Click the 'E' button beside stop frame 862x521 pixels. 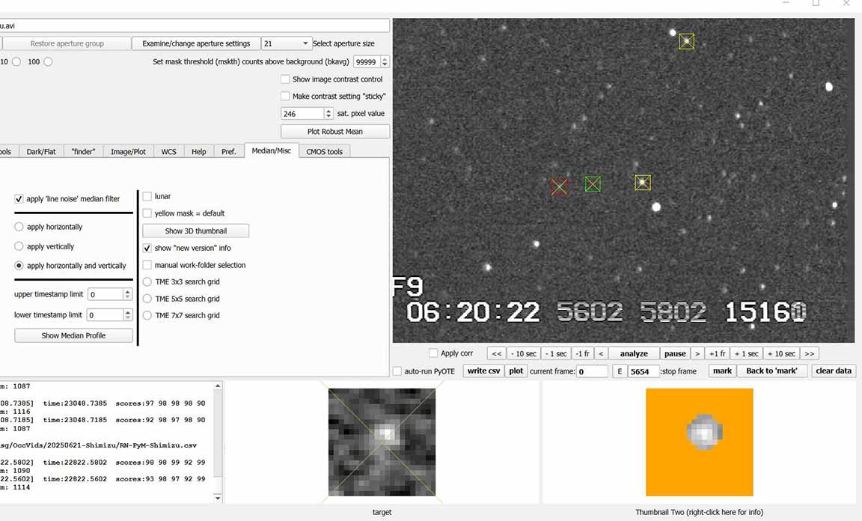point(620,371)
